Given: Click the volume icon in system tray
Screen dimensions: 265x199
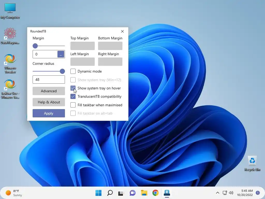Looking at the screenshot, I should (231, 193).
